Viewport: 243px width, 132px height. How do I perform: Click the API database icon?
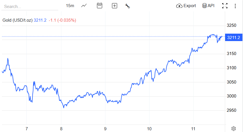[204, 6]
